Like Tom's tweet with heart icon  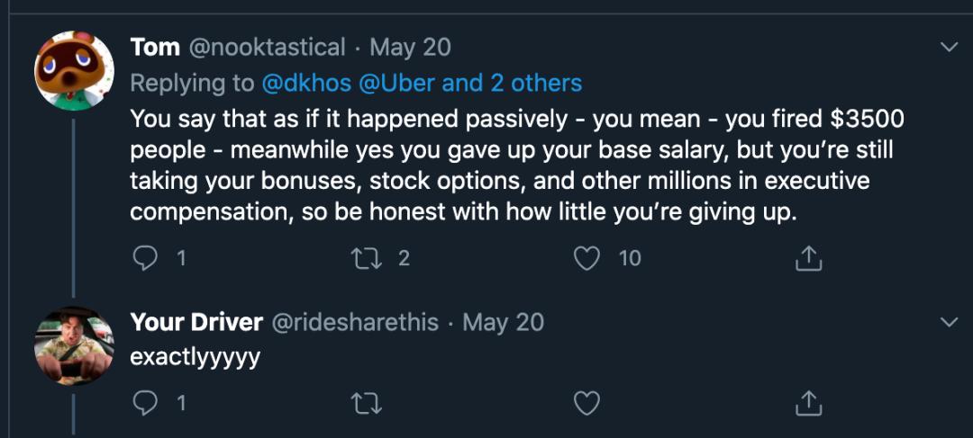click(587, 259)
